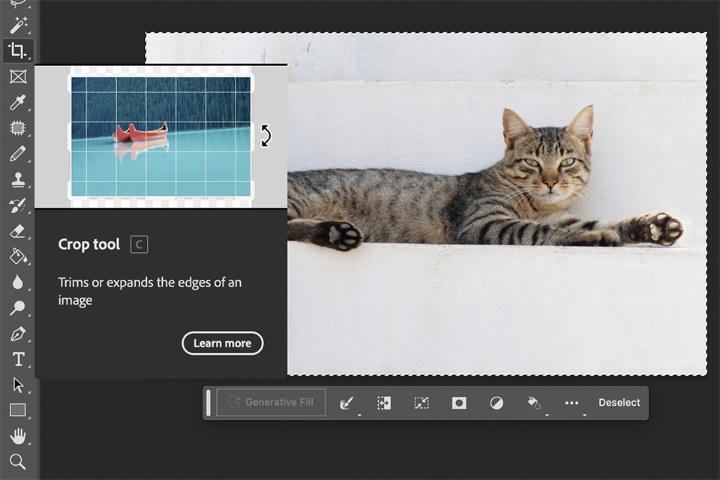
Task: Select the Paint Bucket tool
Action: click(19, 256)
